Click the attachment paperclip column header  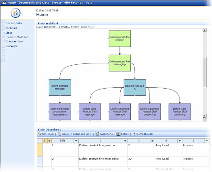45,141
